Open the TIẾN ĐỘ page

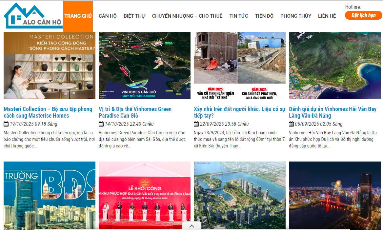click(x=264, y=16)
